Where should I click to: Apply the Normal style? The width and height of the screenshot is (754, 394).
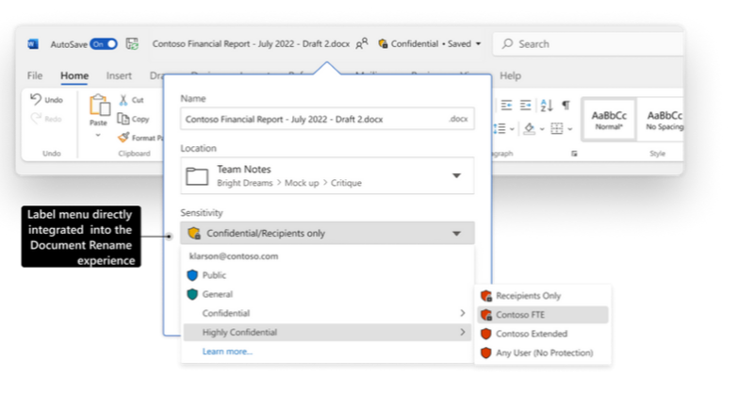tap(609, 120)
